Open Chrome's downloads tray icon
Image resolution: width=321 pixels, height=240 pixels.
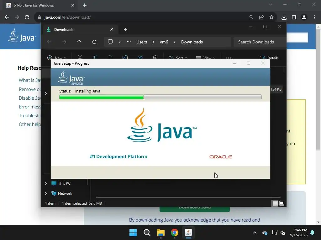click(284, 17)
